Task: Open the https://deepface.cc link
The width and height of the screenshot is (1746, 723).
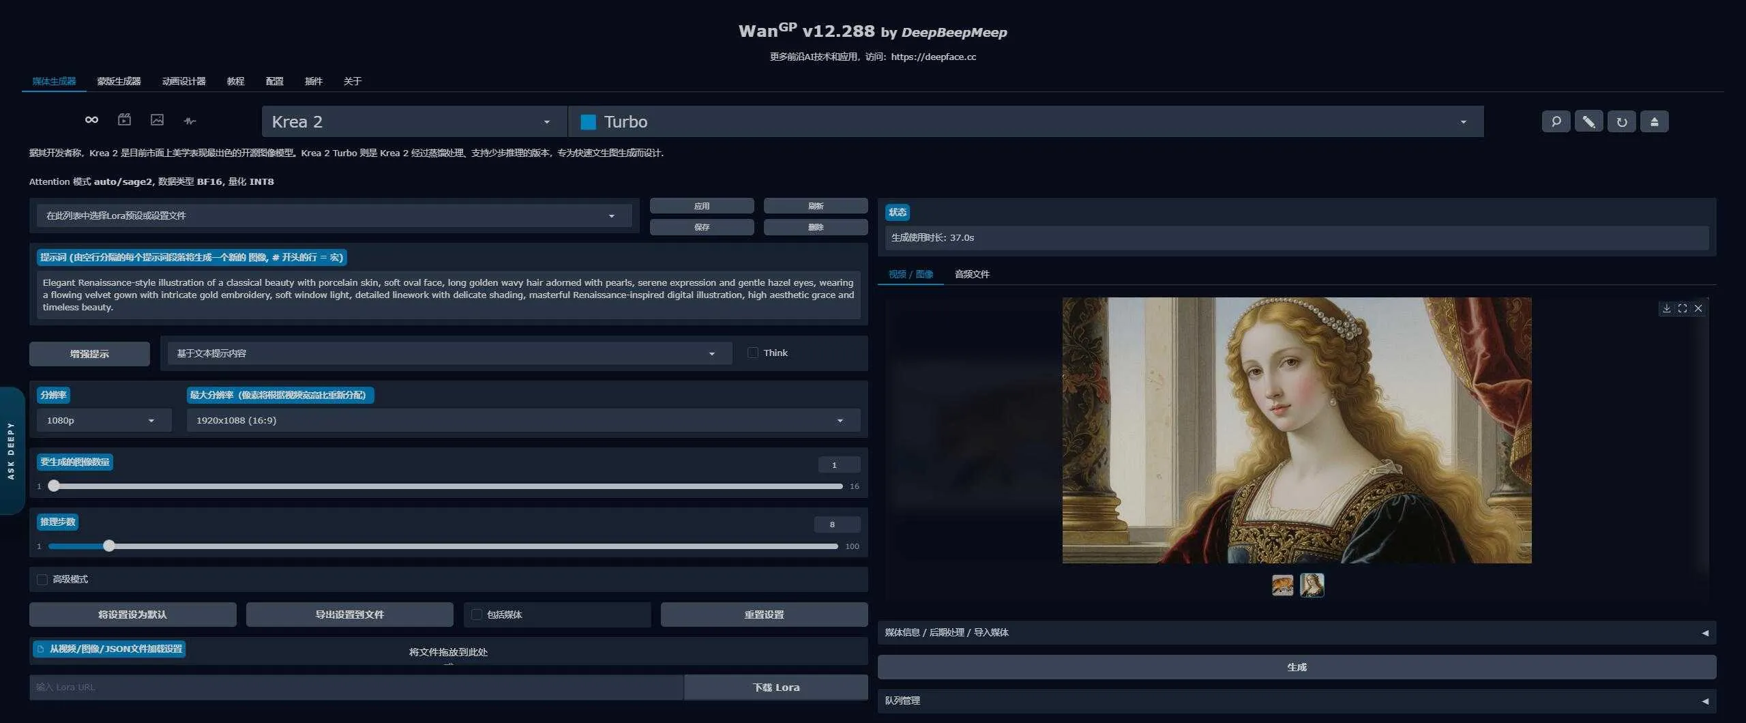Action: coord(933,57)
